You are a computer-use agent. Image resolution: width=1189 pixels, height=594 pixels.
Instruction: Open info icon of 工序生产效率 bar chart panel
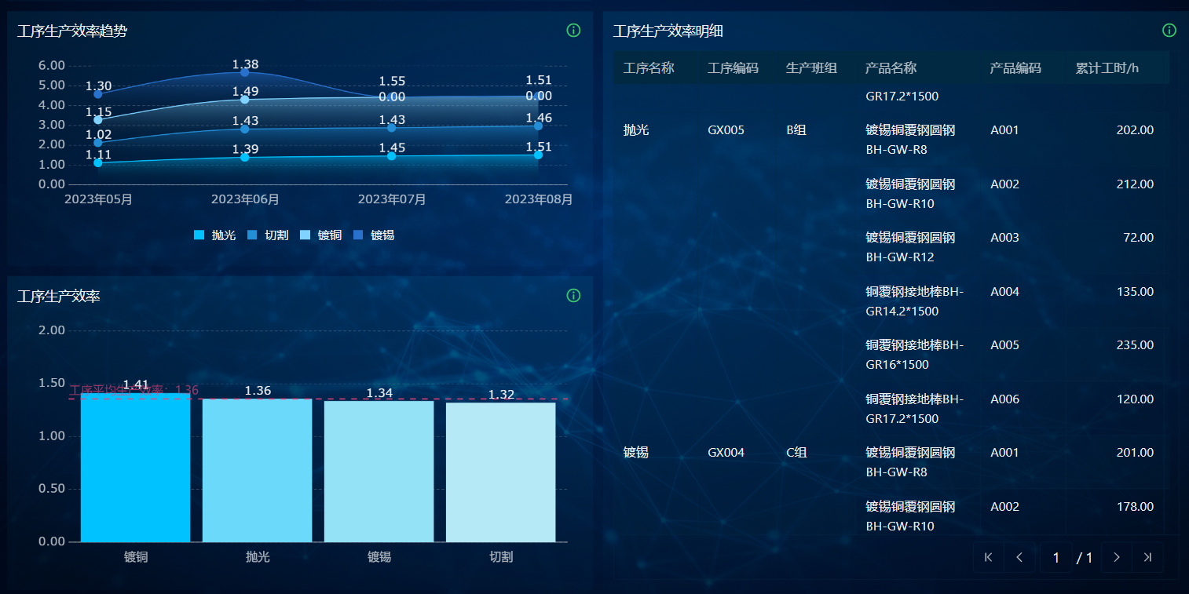(x=573, y=296)
